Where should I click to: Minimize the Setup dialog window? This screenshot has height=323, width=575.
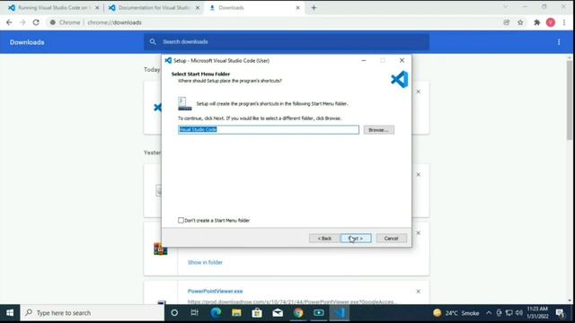pyautogui.click(x=364, y=60)
